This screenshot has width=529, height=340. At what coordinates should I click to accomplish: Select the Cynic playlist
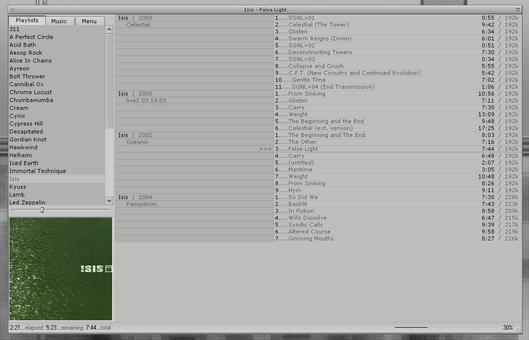tap(57, 116)
